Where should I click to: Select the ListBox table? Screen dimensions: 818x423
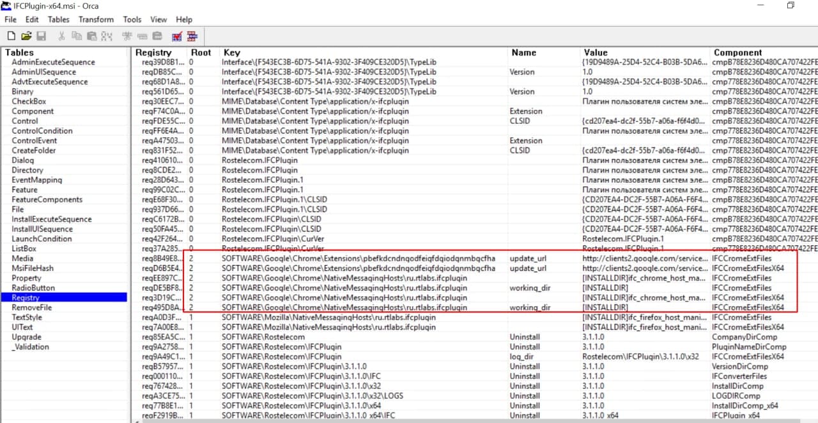(24, 249)
